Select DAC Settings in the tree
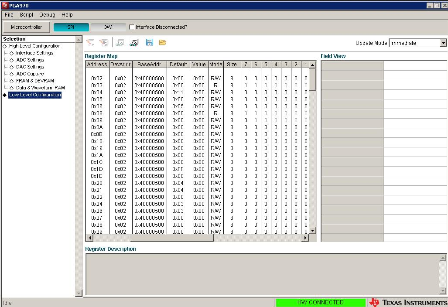This screenshot has height=307, width=448. (30, 67)
